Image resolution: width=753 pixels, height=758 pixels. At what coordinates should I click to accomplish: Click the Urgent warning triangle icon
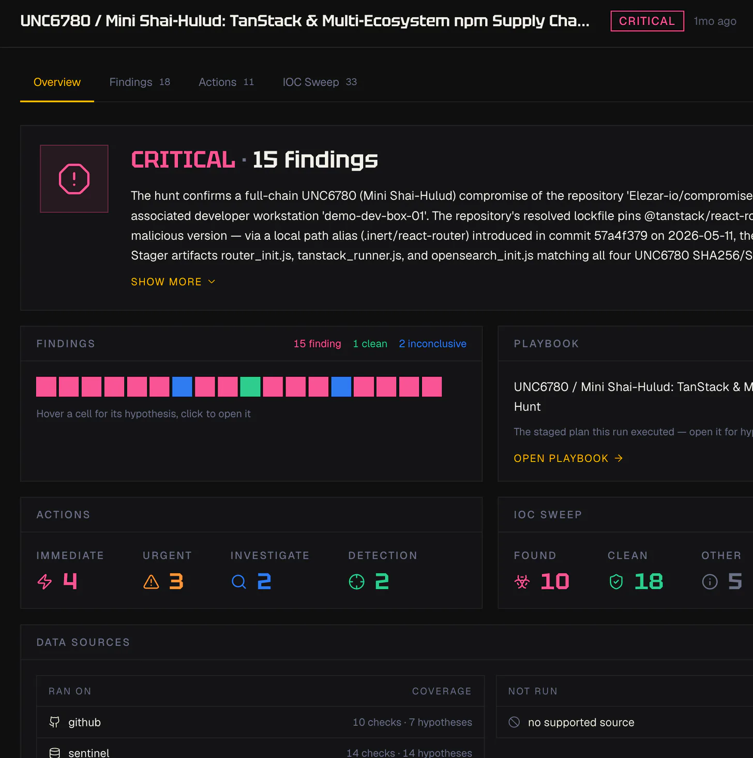pos(151,582)
